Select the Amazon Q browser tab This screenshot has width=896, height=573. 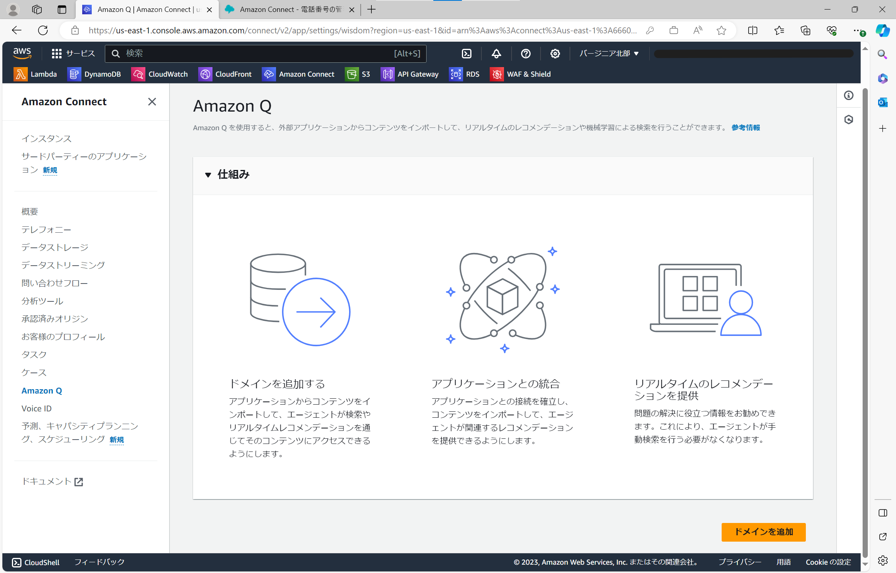(148, 10)
